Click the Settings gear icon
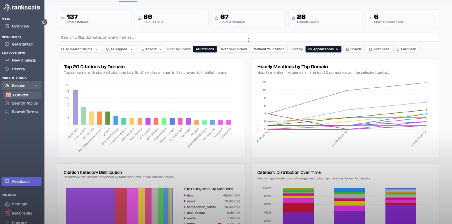 (x=7, y=204)
